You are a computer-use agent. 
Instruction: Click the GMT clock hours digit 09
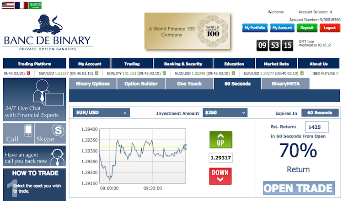pos(262,45)
